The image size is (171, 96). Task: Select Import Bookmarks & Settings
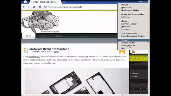pos(134,36)
